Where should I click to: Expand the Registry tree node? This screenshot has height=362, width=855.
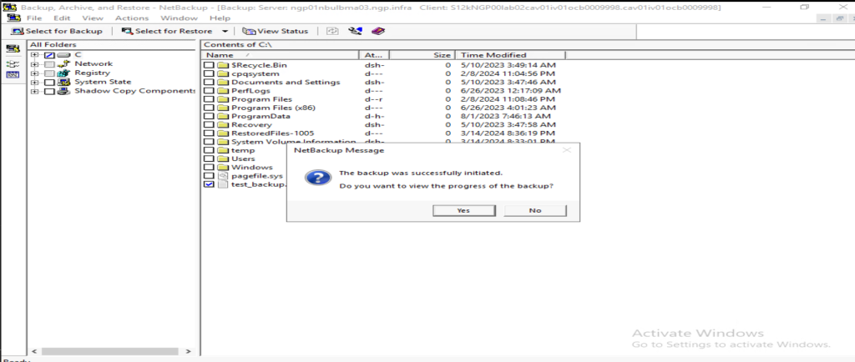tap(35, 73)
